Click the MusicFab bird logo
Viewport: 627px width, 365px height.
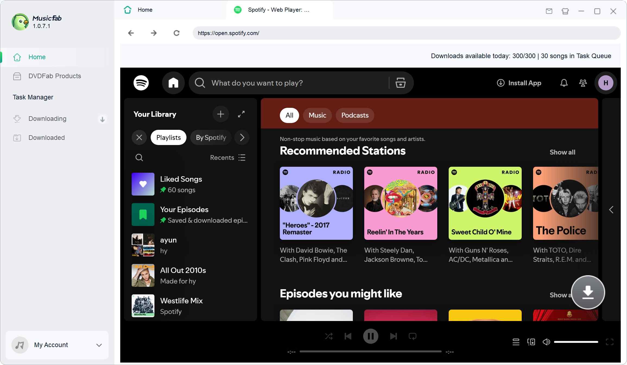20,22
